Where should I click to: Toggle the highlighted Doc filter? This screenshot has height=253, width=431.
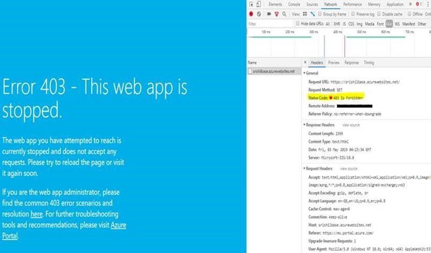coord(389,24)
